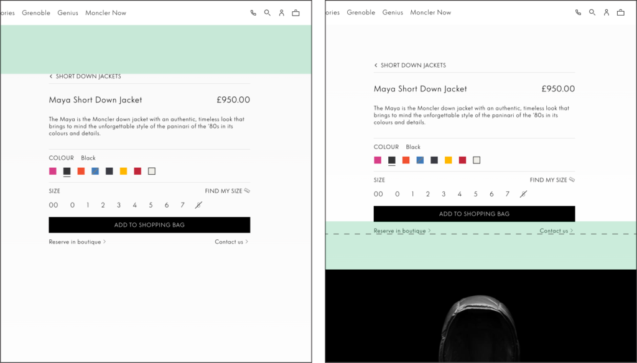Open Reserve in boutique link, right page
This screenshot has width=637, height=363.
point(402,231)
